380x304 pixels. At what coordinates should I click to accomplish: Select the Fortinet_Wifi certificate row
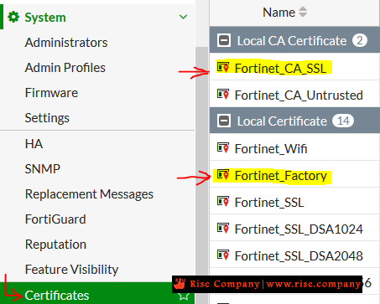(x=294, y=147)
